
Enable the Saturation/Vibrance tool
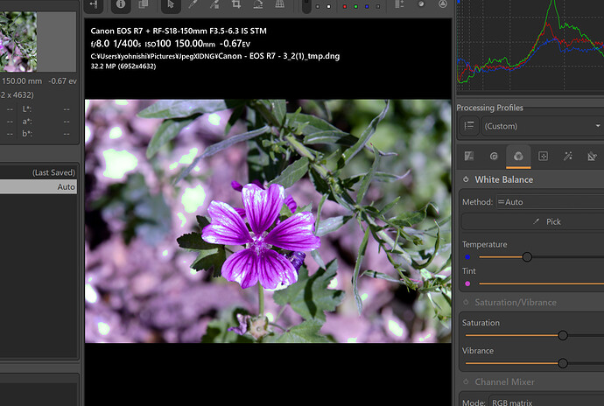point(465,303)
